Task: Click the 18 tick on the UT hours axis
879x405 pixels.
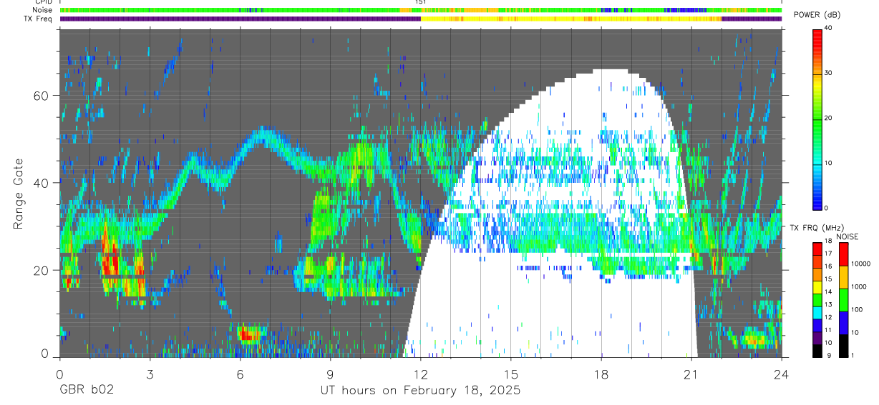Action: coord(601,374)
